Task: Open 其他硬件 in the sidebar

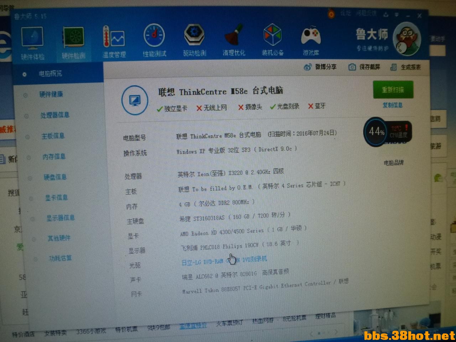Action: [59, 238]
